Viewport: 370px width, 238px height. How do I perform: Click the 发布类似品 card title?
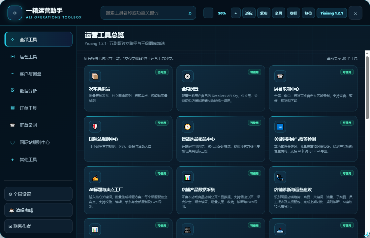click(99, 89)
